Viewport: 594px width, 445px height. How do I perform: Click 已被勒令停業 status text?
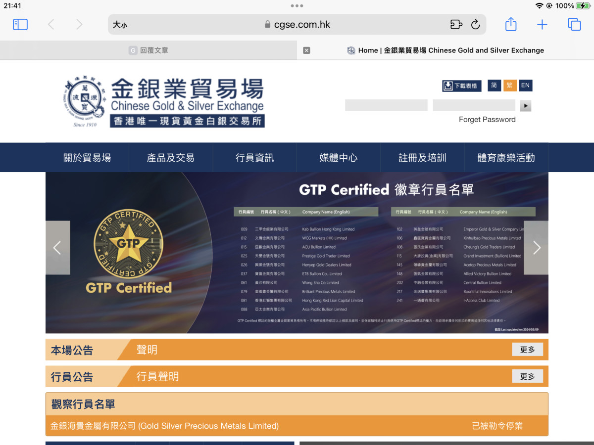point(497,426)
